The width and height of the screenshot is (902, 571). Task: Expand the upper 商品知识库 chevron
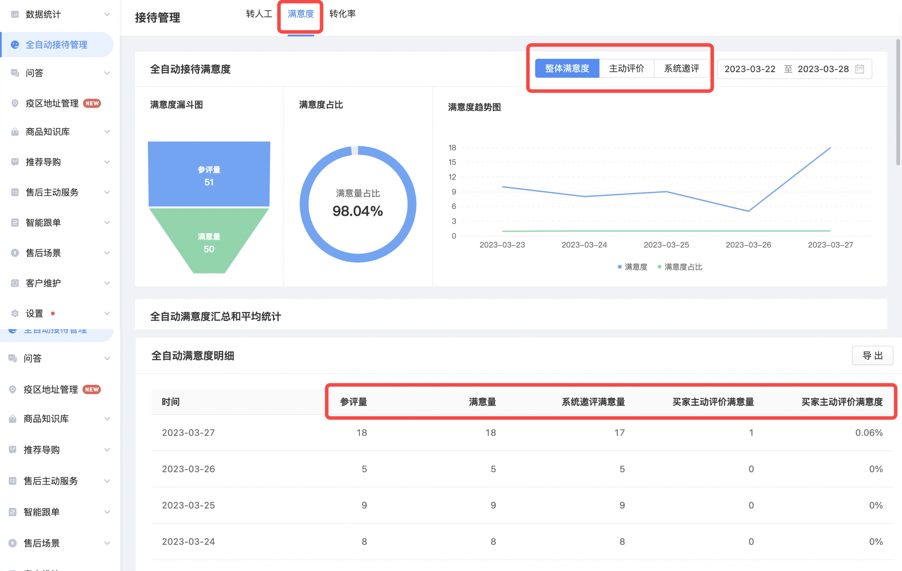(107, 132)
